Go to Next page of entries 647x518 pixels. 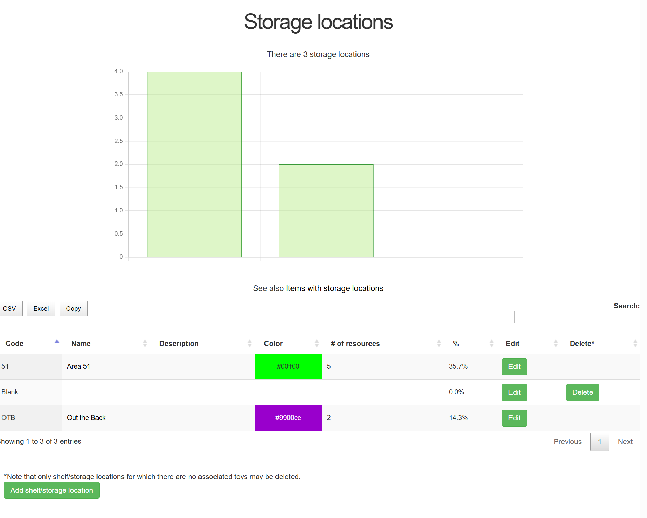point(625,442)
